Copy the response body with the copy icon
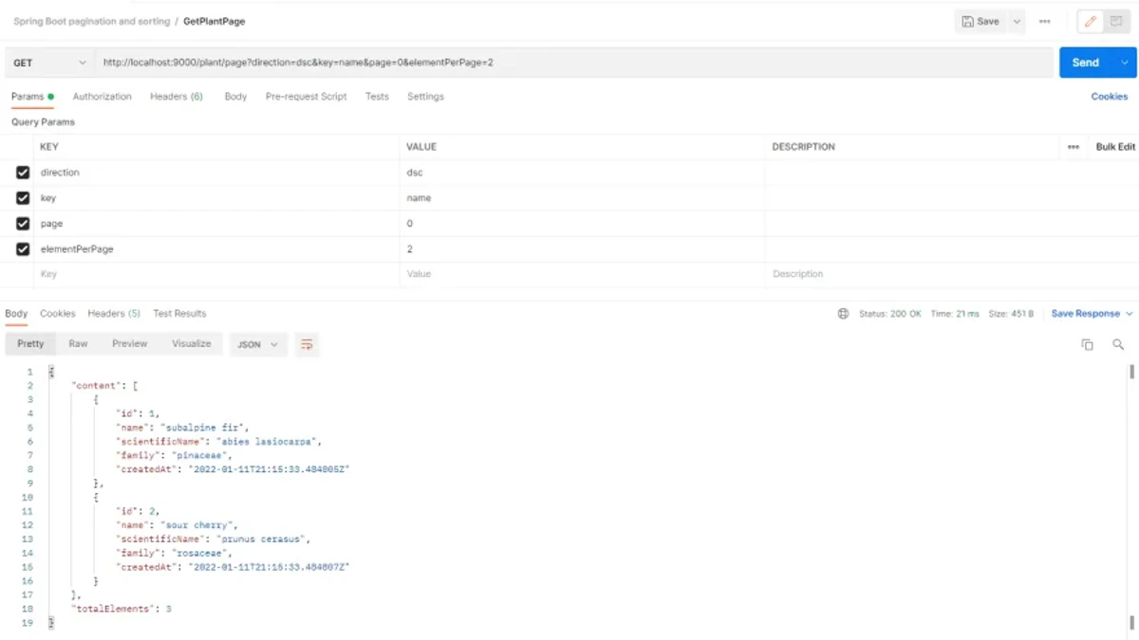The width and height of the screenshot is (1139, 640). click(1088, 345)
